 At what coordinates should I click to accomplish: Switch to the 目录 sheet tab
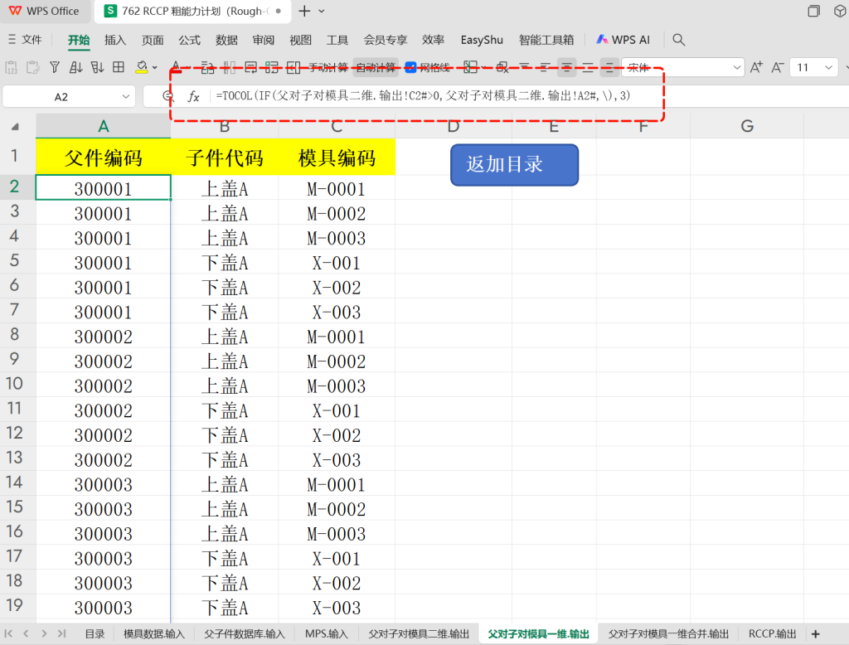pyautogui.click(x=95, y=633)
